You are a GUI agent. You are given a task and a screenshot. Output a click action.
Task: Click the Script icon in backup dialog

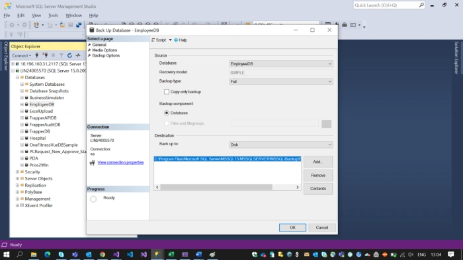click(x=153, y=40)
